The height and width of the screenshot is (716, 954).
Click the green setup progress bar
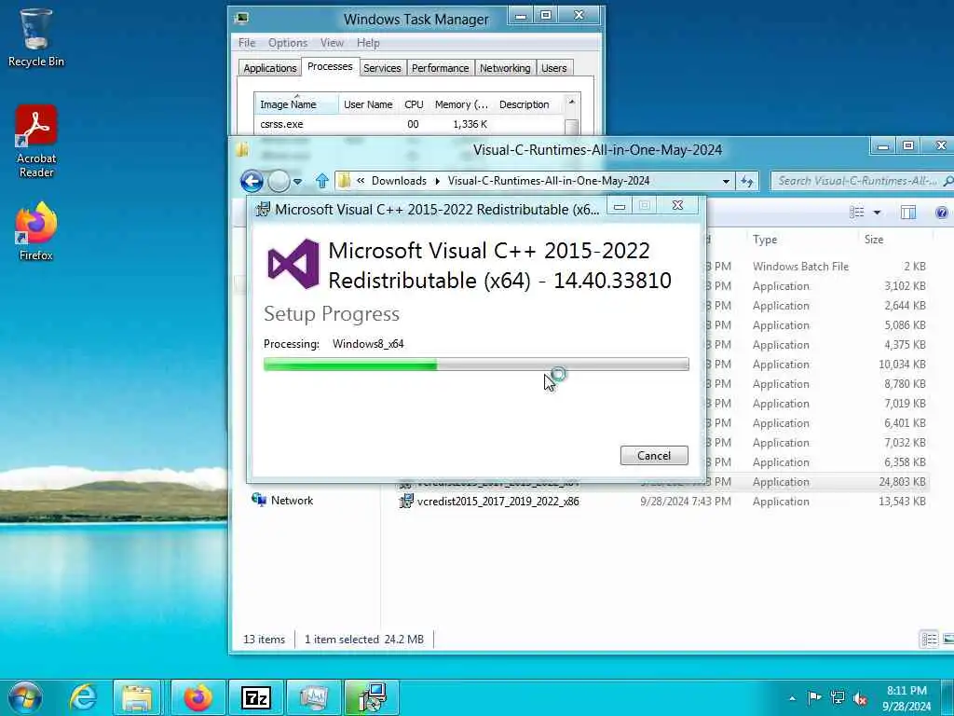tap(476, 365)
